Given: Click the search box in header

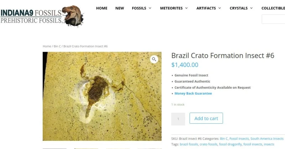Looking at the screenshot, I should (x=273, y=19).
